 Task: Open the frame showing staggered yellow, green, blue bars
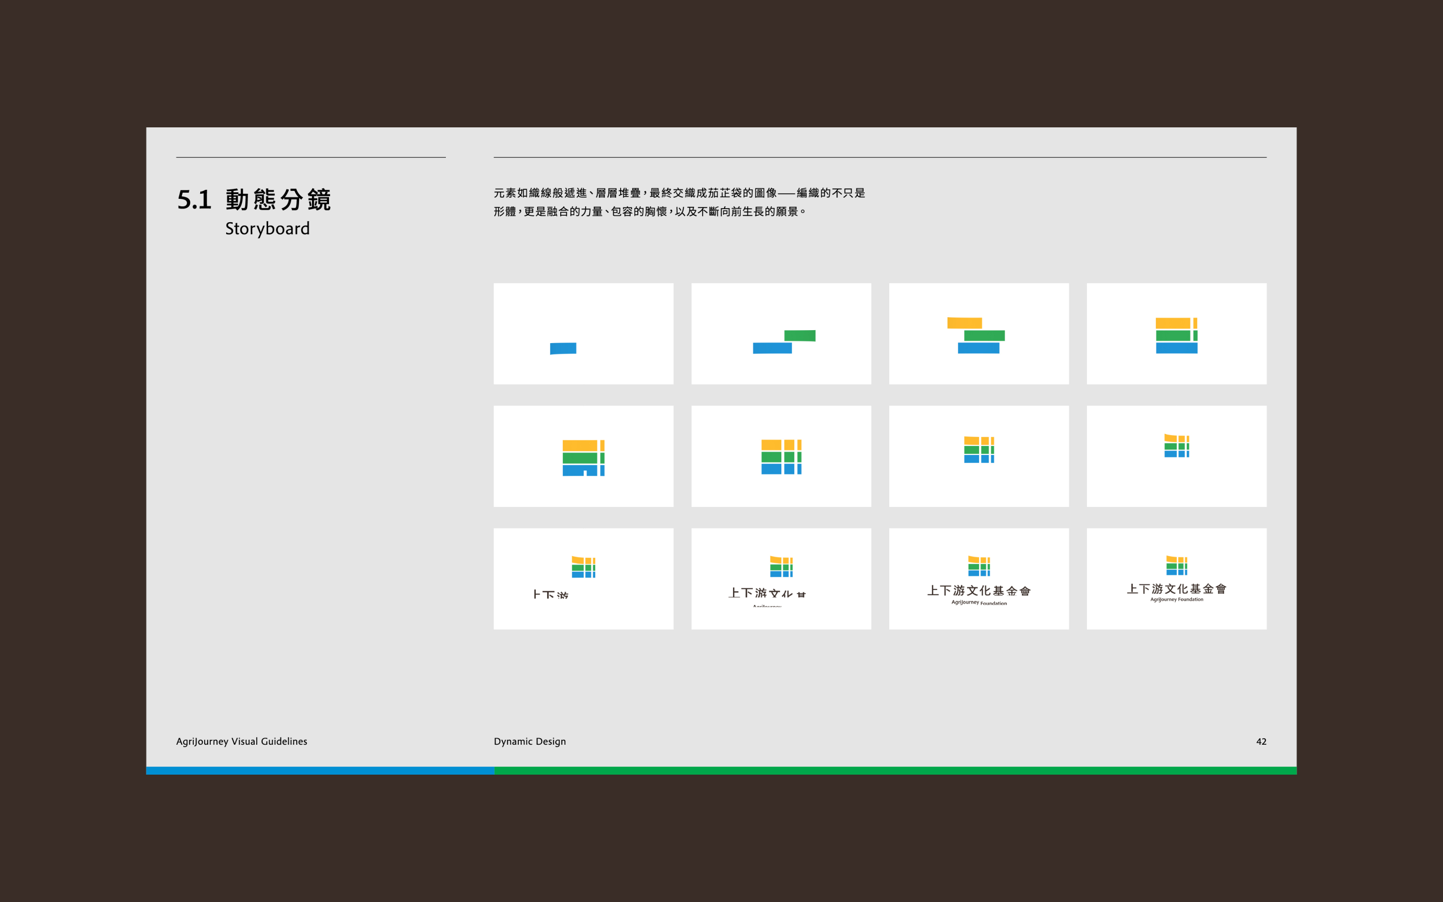coord(979,334)
